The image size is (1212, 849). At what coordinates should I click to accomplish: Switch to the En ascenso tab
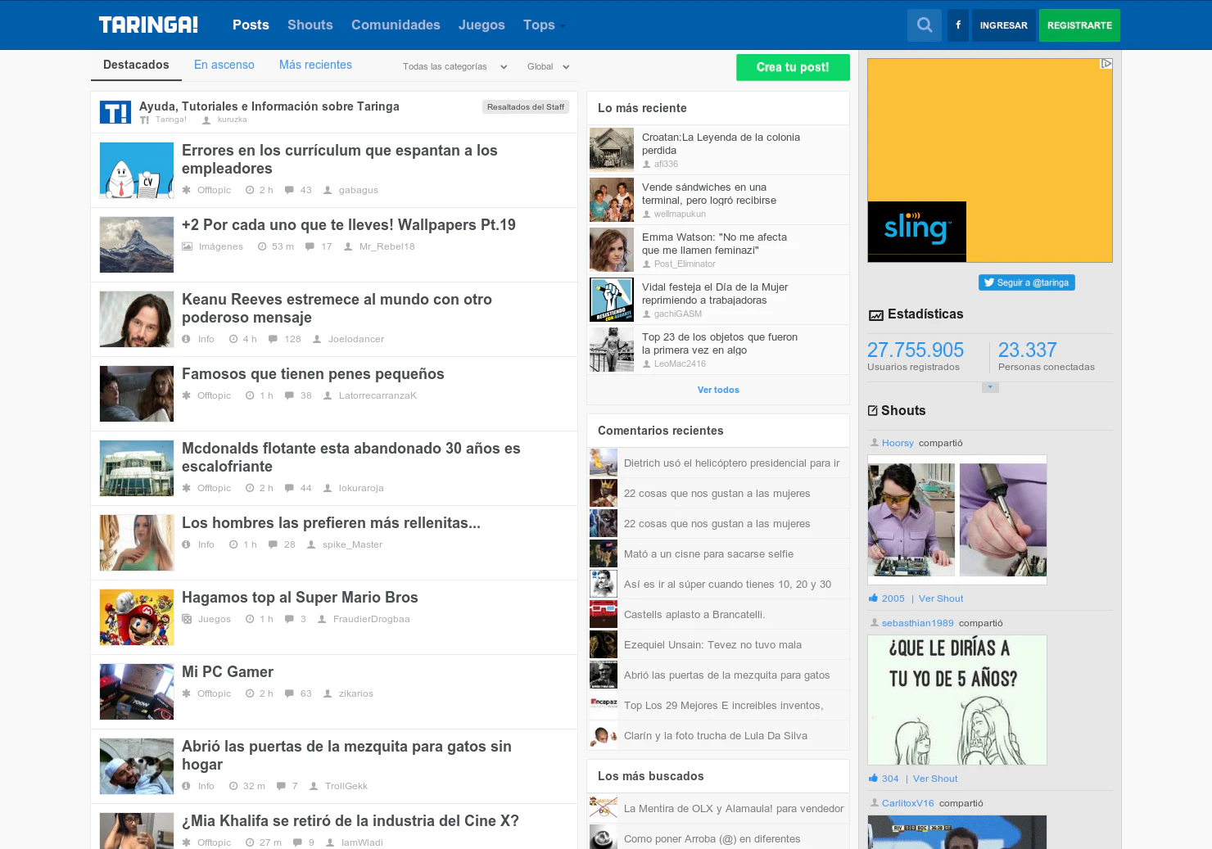224,65
